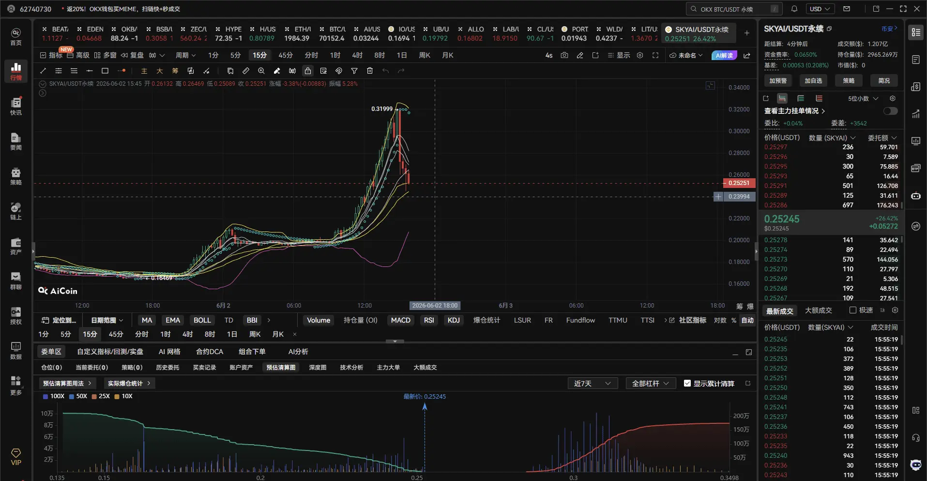Enter fullscreen chart mode icon
Image resolution: width=927 pixels, height=481 pixels.
tap(655, 55)
